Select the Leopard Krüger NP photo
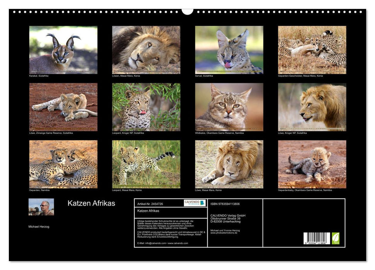The height and width of the screenshot is (270, 375). click(x=146, y=107)
